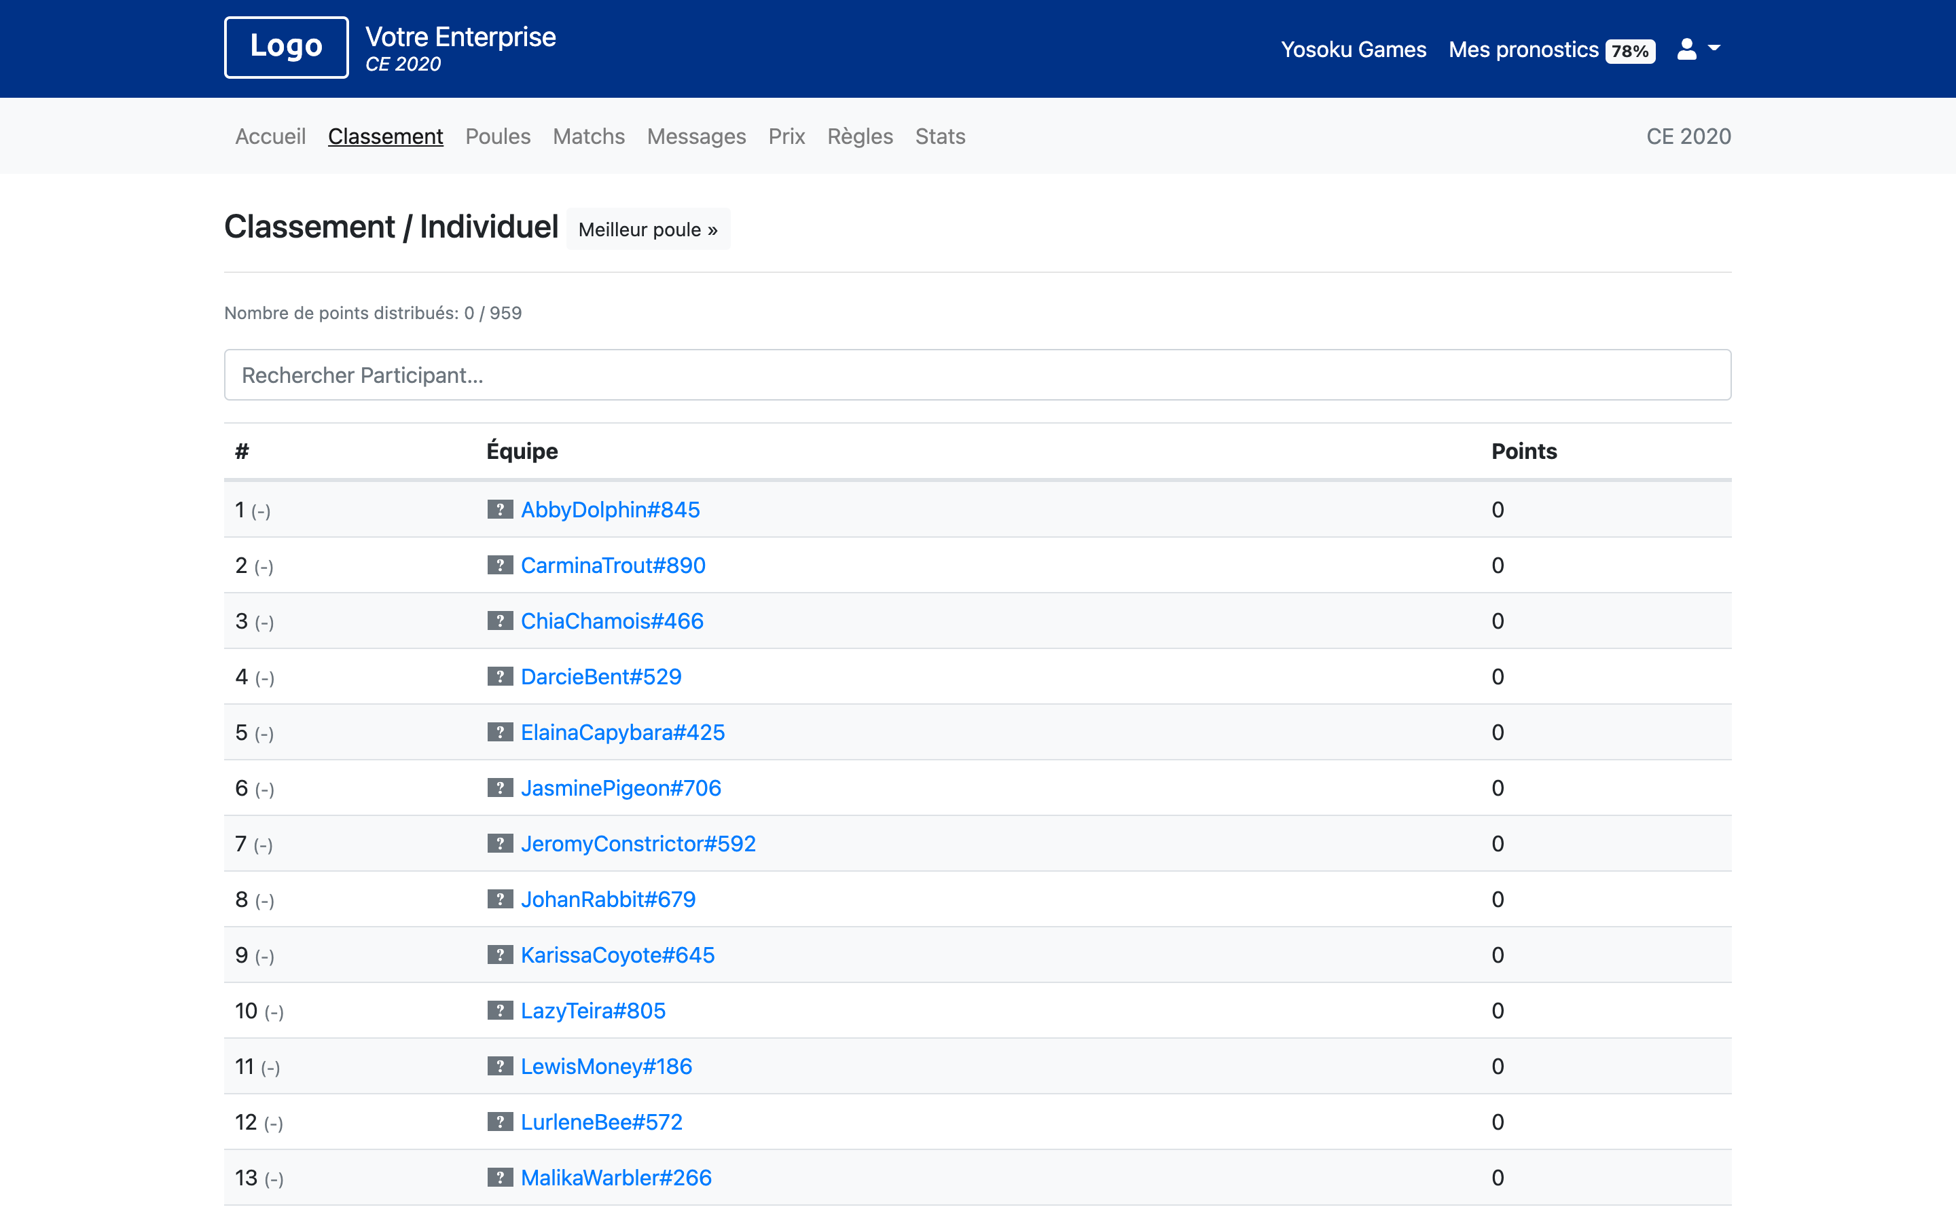Open CarminaTrout#890 profile link

click(613, 566)
